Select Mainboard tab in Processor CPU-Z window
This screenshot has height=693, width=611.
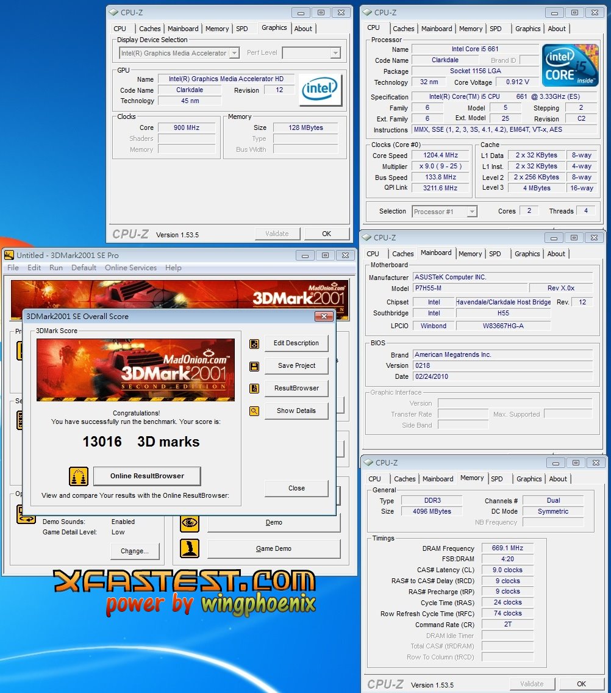437,29
